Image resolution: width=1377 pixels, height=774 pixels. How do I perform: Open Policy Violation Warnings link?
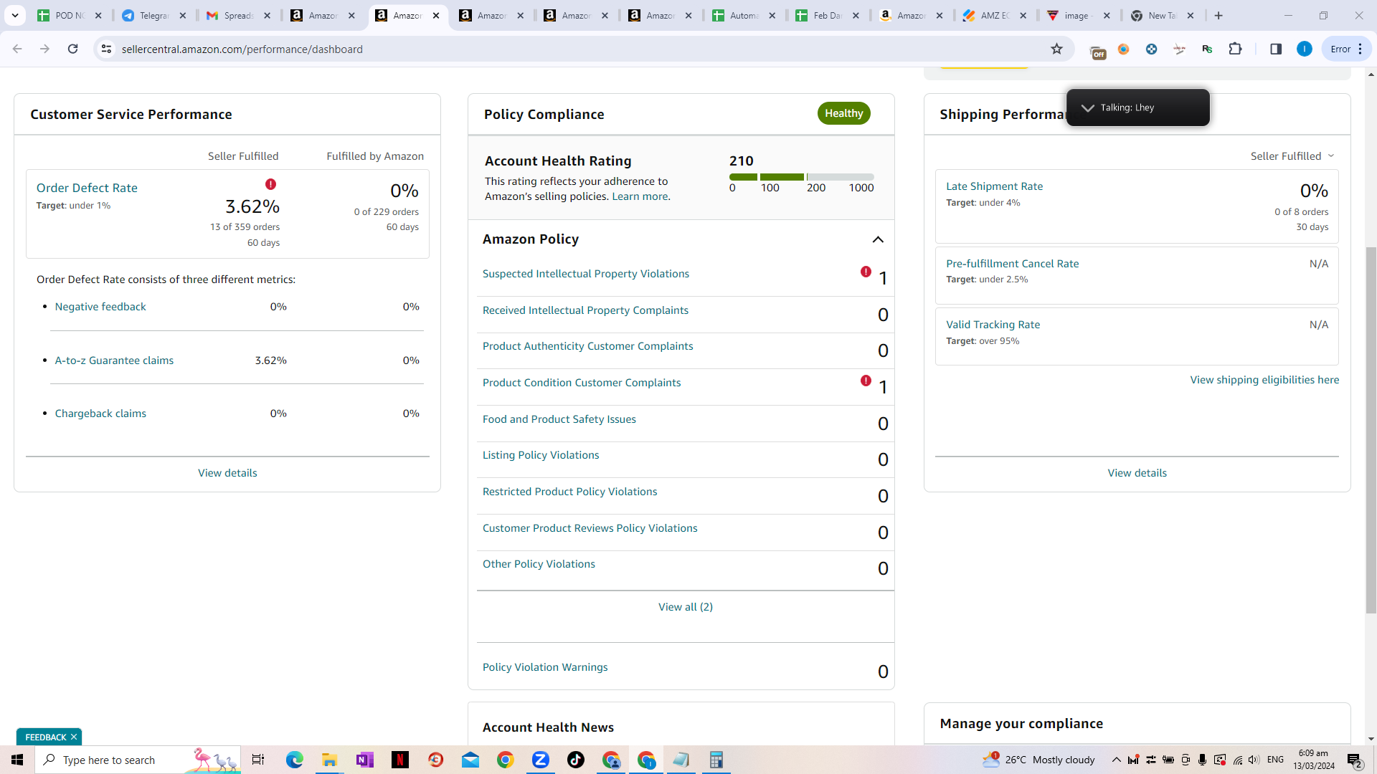545,667
